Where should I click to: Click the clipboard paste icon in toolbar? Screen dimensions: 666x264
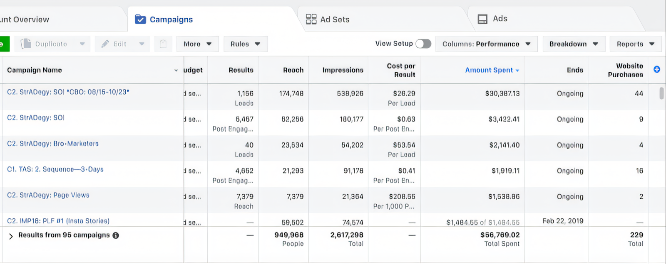point(163,44)
